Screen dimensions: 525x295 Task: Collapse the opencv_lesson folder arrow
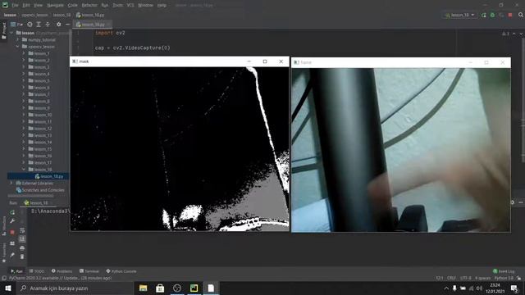18,47
